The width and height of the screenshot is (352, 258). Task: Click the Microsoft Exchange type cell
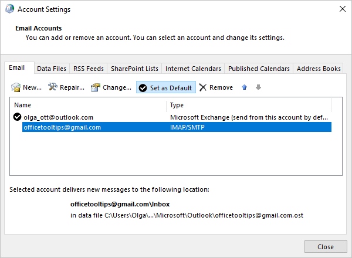(249, 117)
